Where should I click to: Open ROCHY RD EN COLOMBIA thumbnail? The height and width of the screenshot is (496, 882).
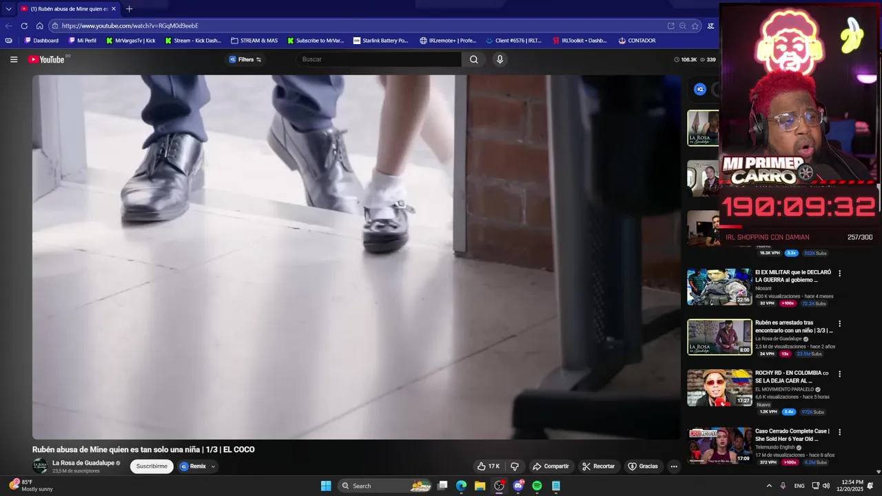click(x=719, y=387)
